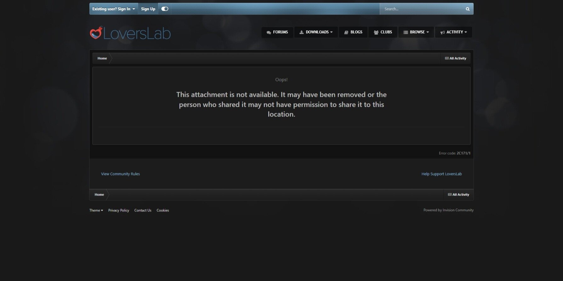This screenshot has width=563, height=281.
Task: Expand the Activity dropdown menu
Action: 453,32
